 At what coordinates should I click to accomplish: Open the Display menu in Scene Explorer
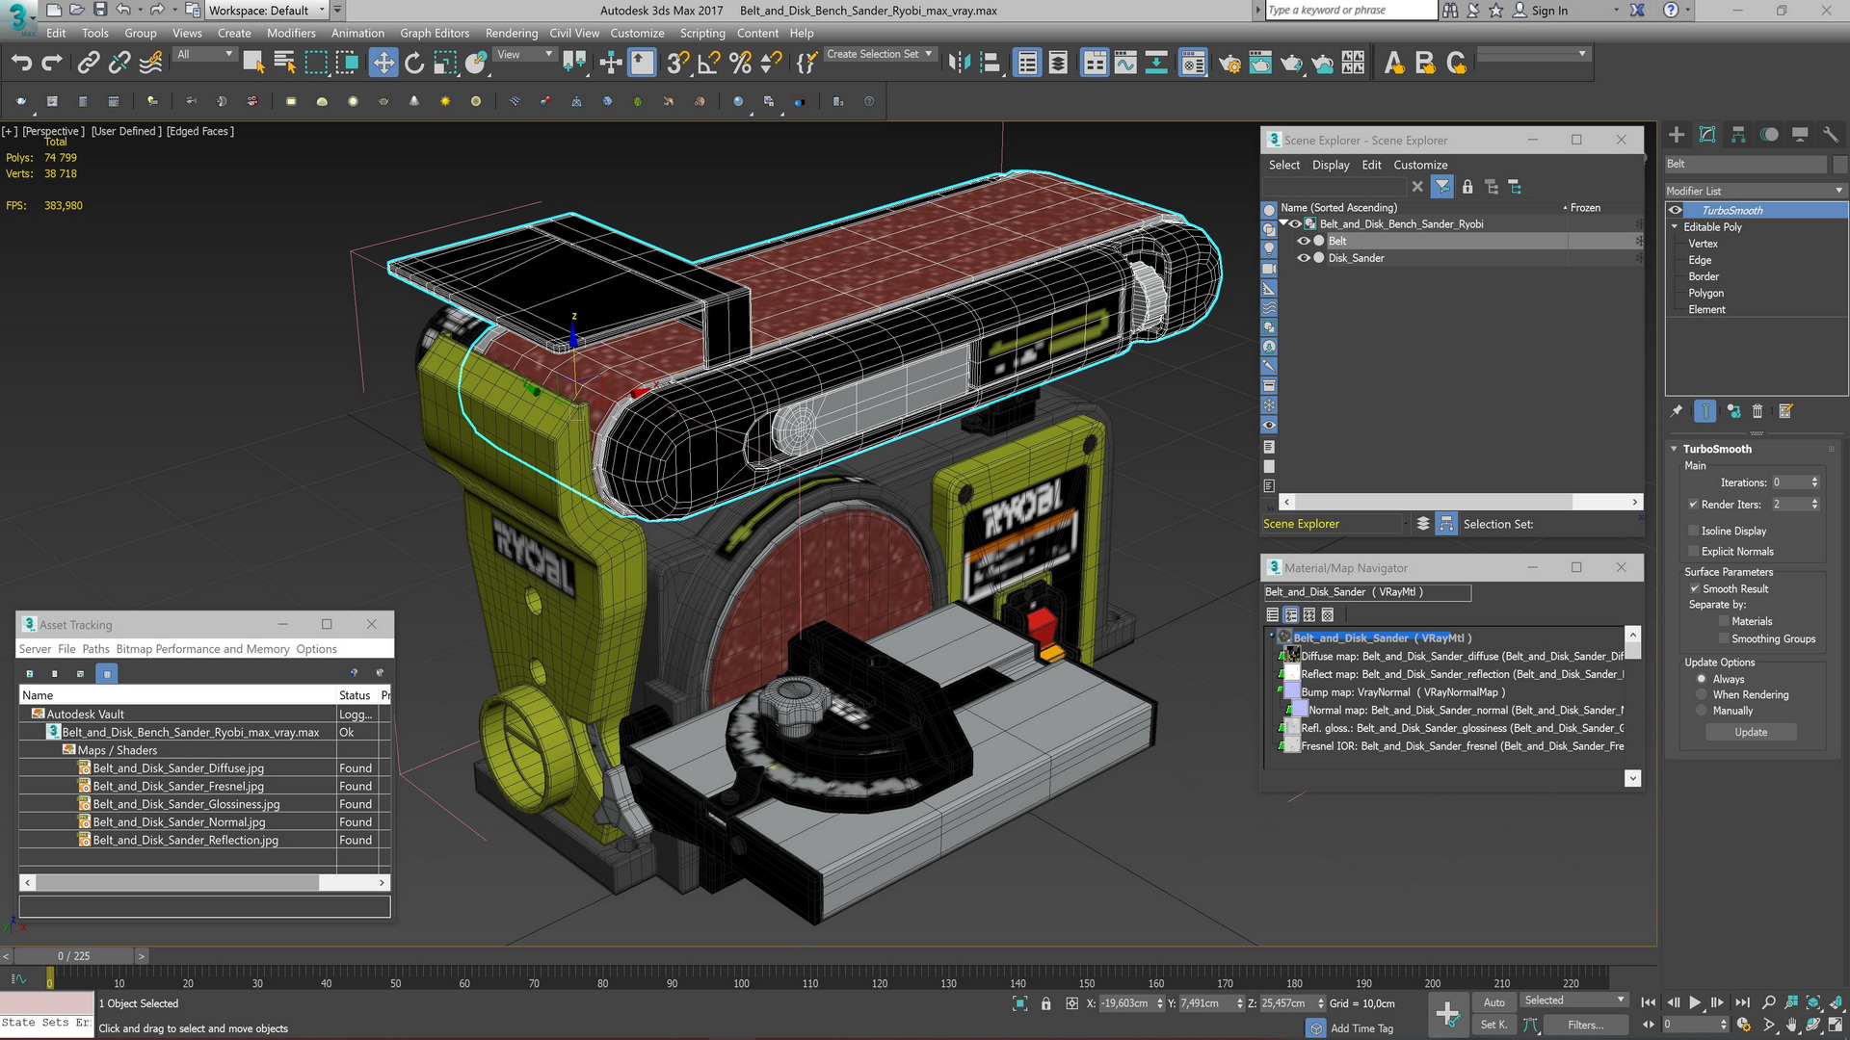[x=1330, y=165]
